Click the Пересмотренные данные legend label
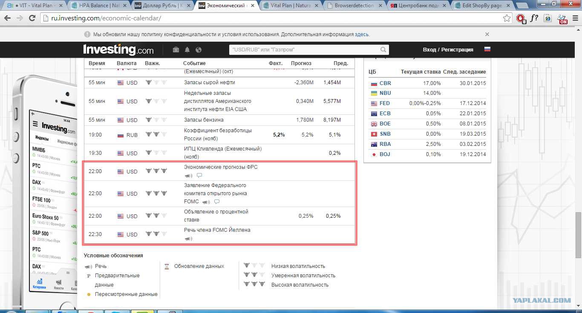Screen dimensions: 582x313 pos(126,294)
